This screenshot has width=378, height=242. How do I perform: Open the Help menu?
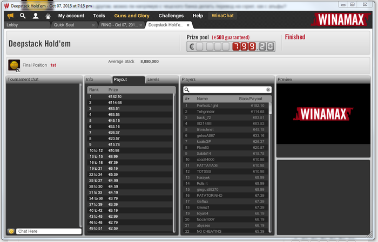click(x=198, y=16)
